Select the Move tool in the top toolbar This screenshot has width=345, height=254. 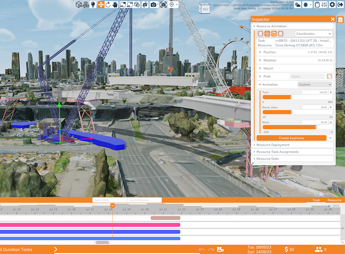click(101, 4)
